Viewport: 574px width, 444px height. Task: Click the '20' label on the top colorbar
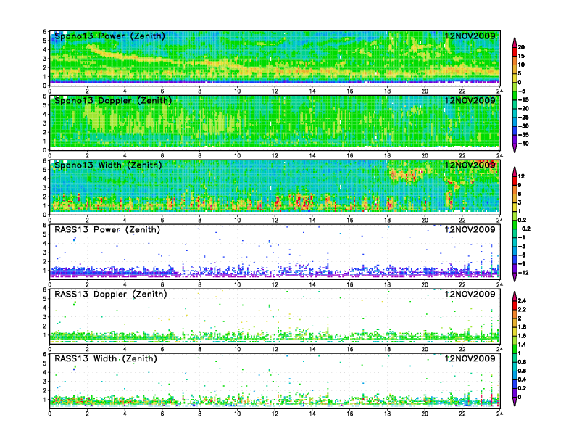(522, 47)
